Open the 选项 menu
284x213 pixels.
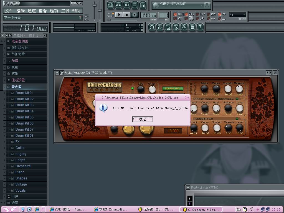tap(54, 11)
